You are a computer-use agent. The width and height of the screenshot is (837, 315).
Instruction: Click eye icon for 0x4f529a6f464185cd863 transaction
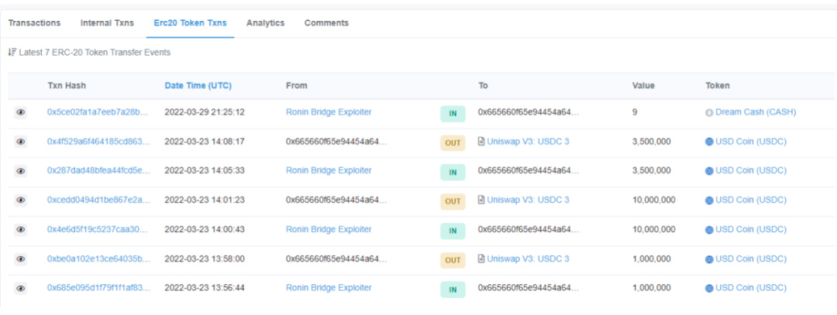pyautogui.click(x=21, y=142)
